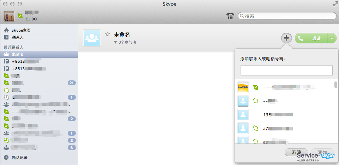Image resolution: width=339 pixels, height=165 pixels.
Task: Click the dial pad phone icon
Action: pos(230,16)
